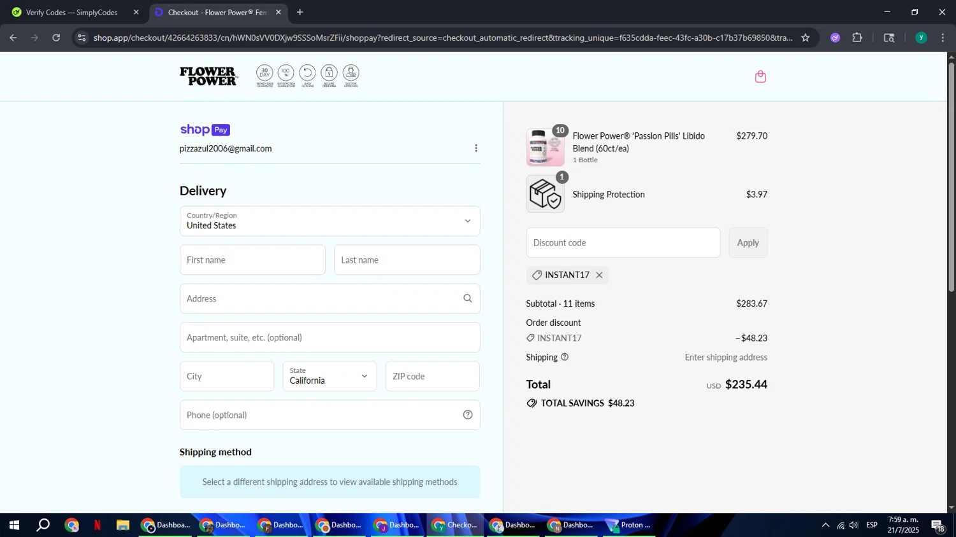Click the pizzazul2006@gmail.com email text

[226, 148]
